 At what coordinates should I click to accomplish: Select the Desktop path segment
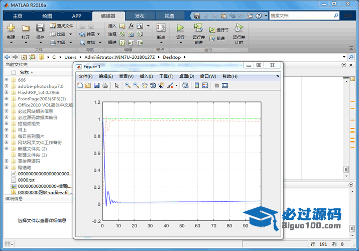pos(172,57)
